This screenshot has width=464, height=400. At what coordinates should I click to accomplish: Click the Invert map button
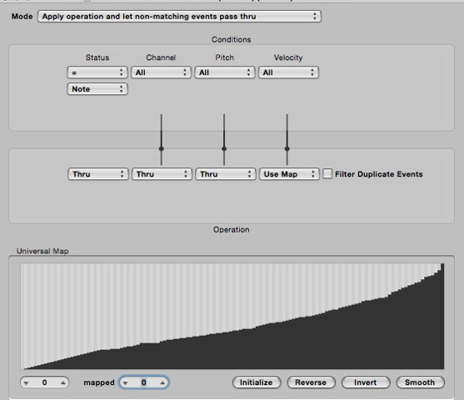(366, 382)
